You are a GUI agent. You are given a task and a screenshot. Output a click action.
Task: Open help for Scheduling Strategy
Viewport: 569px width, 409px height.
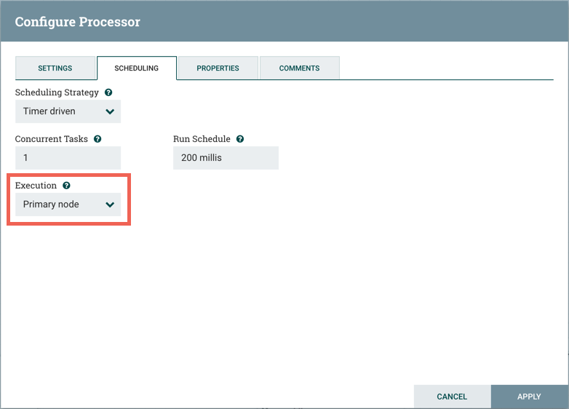coord(108,92)
